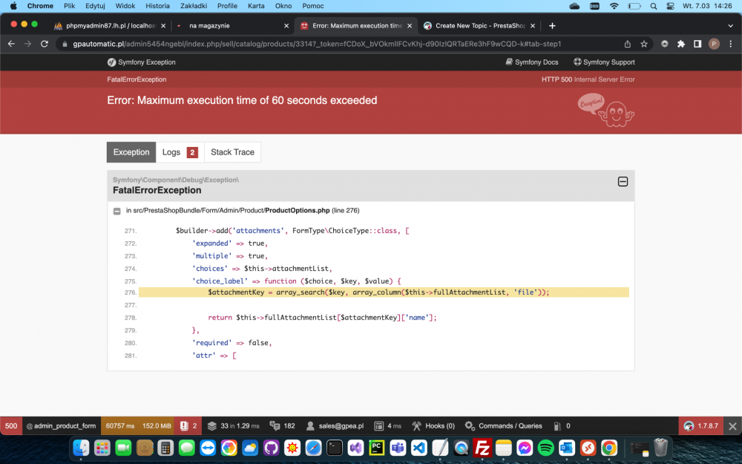Open Chrome three-dot menu
Viewport: 742px width, 464px height.
tap(731, 44)
